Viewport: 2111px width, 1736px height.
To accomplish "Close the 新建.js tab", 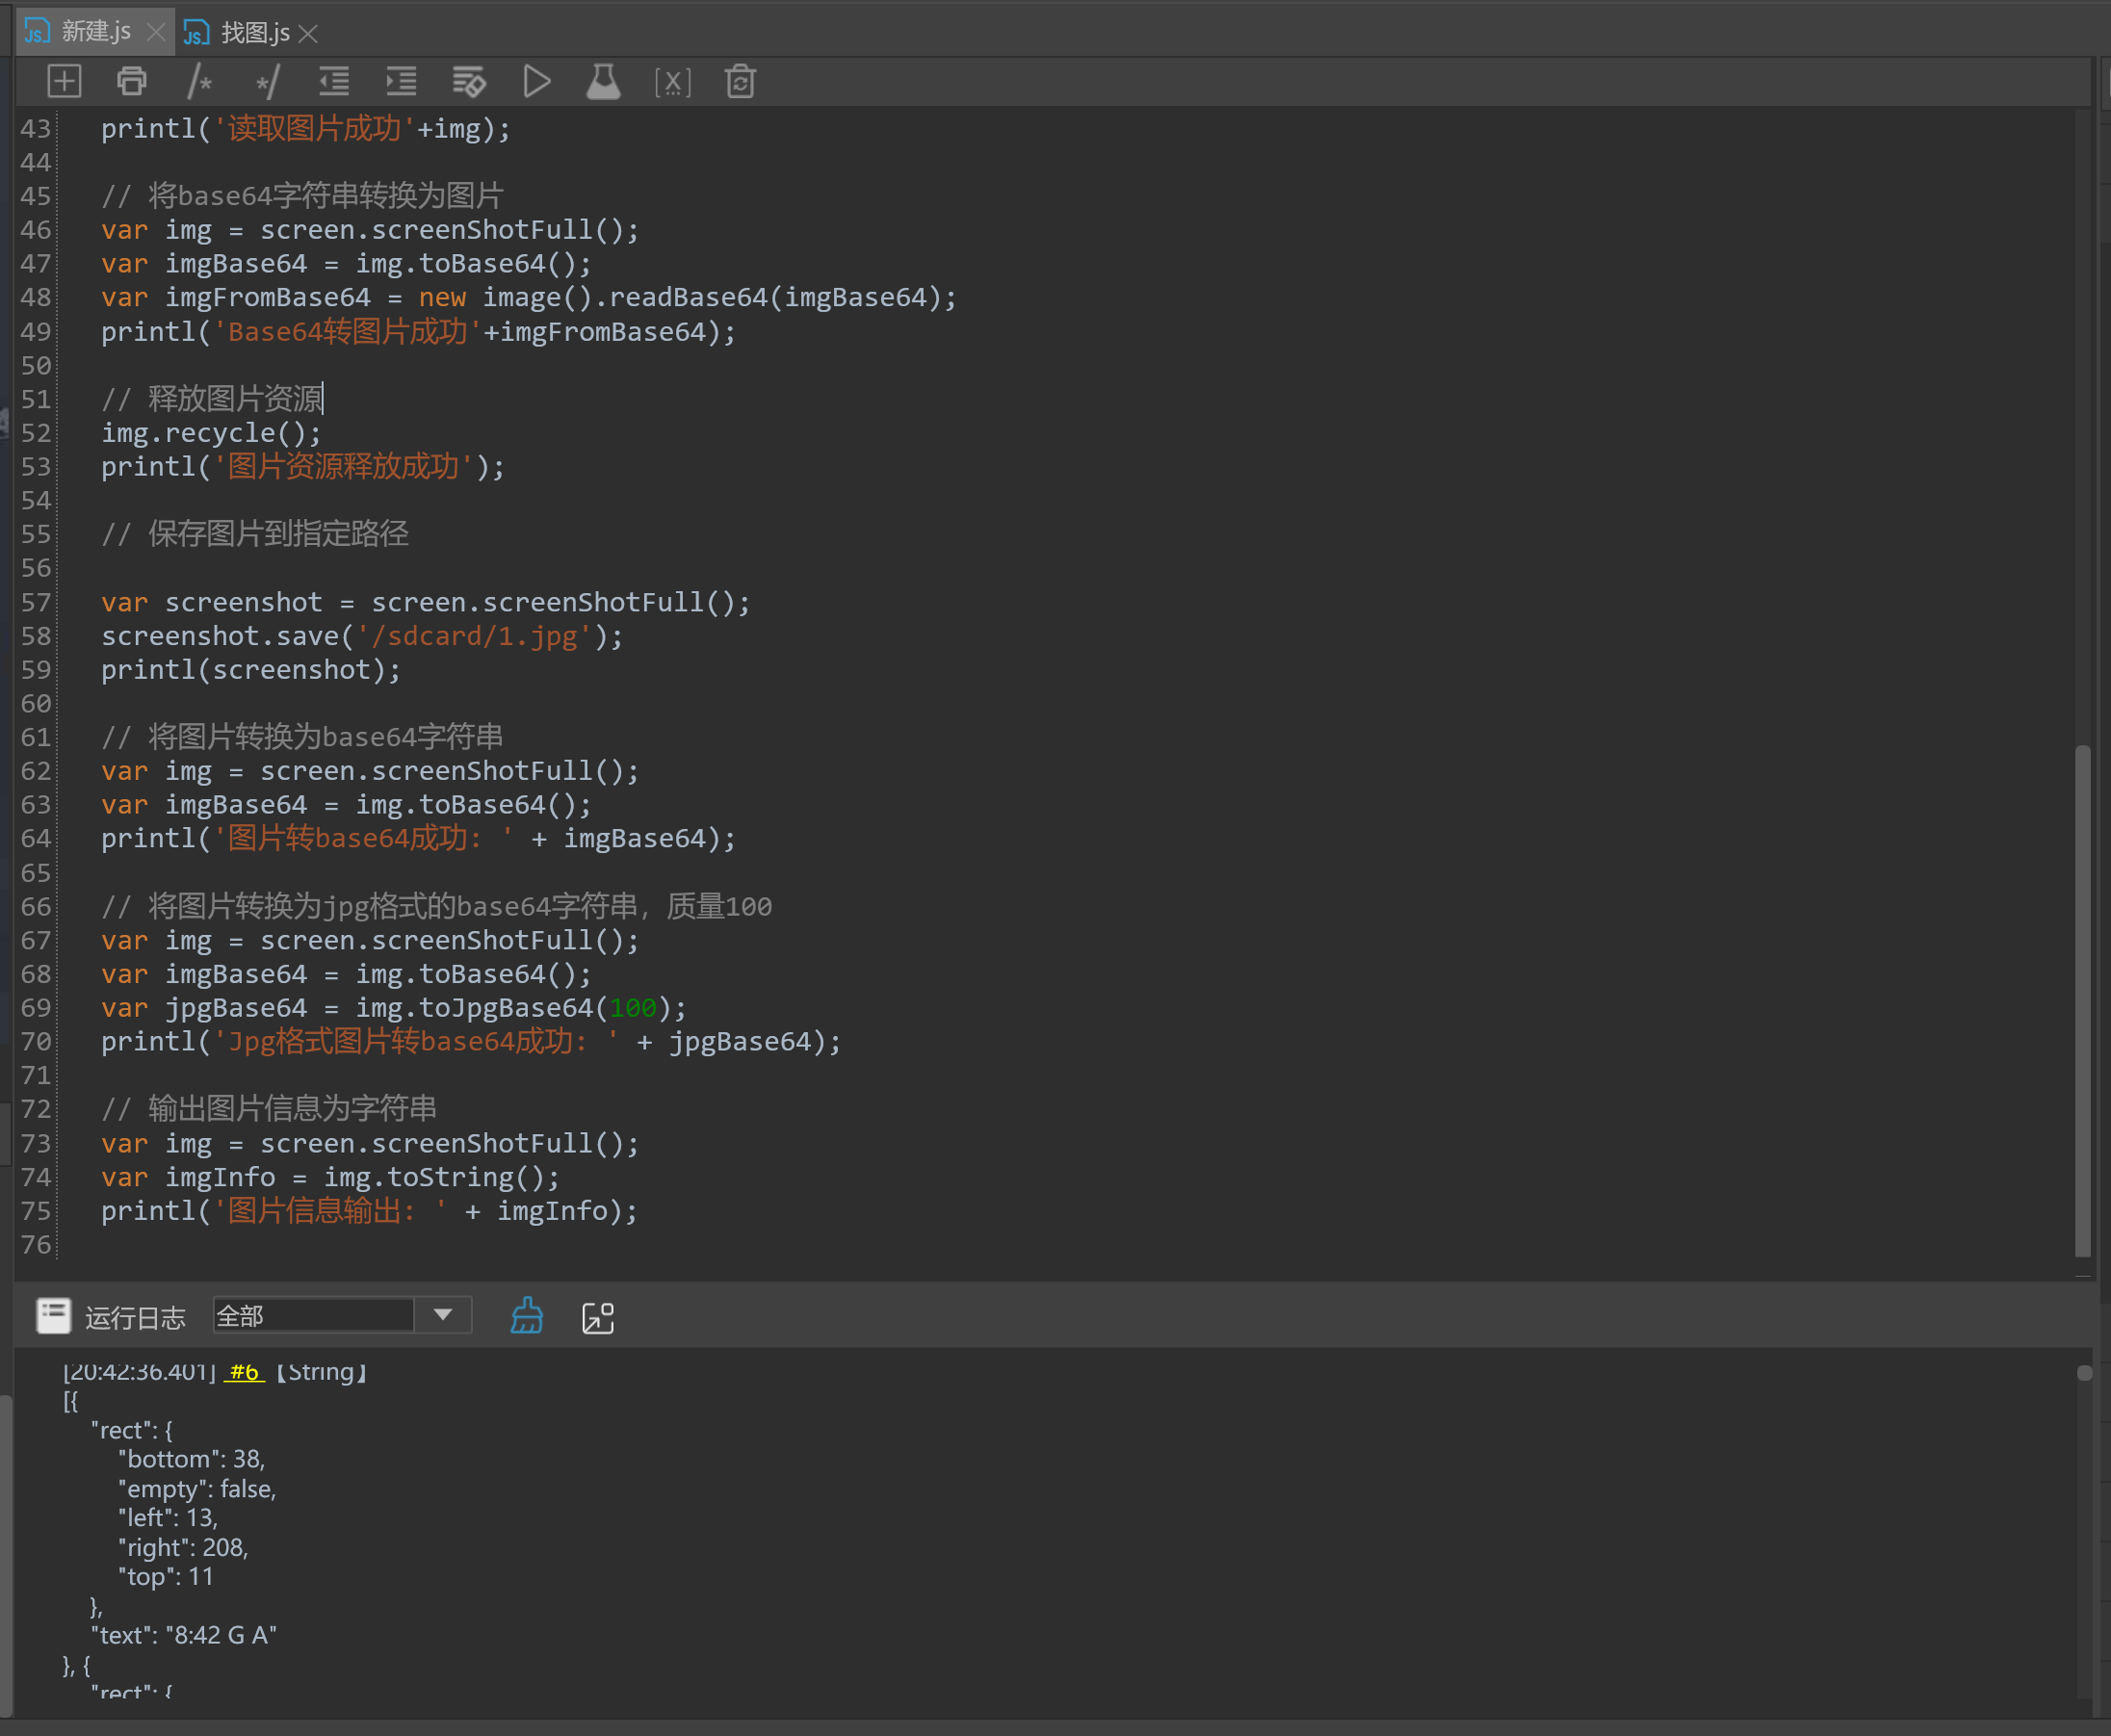I will coord(155,32).
